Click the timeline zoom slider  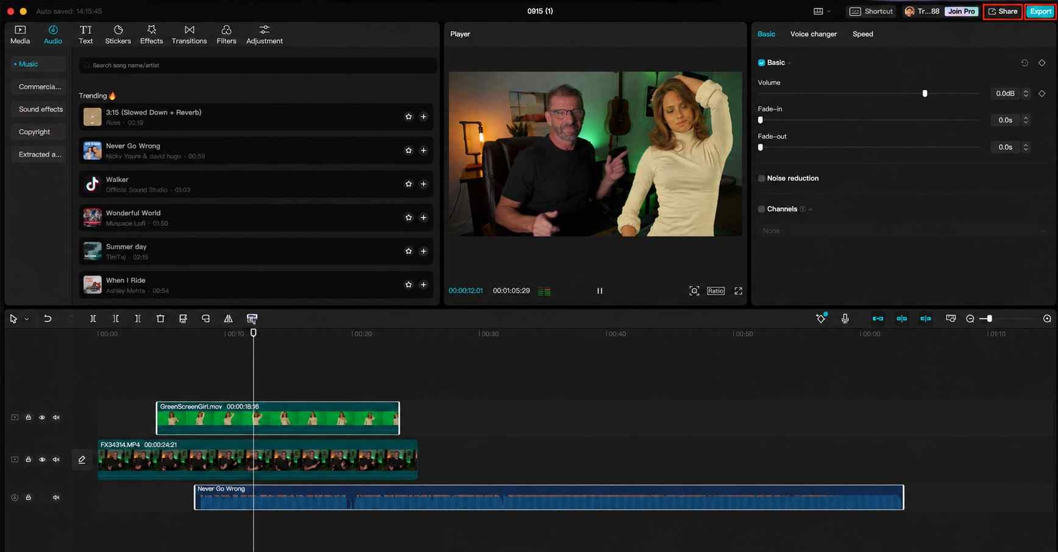pyautogui.click(x=1009, y=319)
